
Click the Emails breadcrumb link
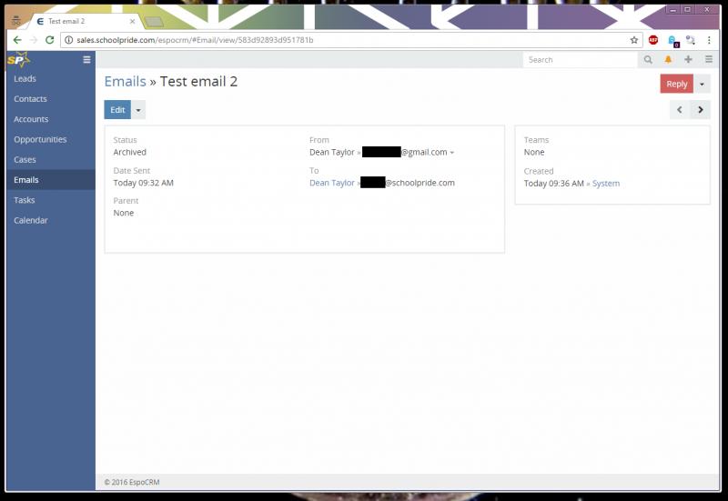(125, 82)
